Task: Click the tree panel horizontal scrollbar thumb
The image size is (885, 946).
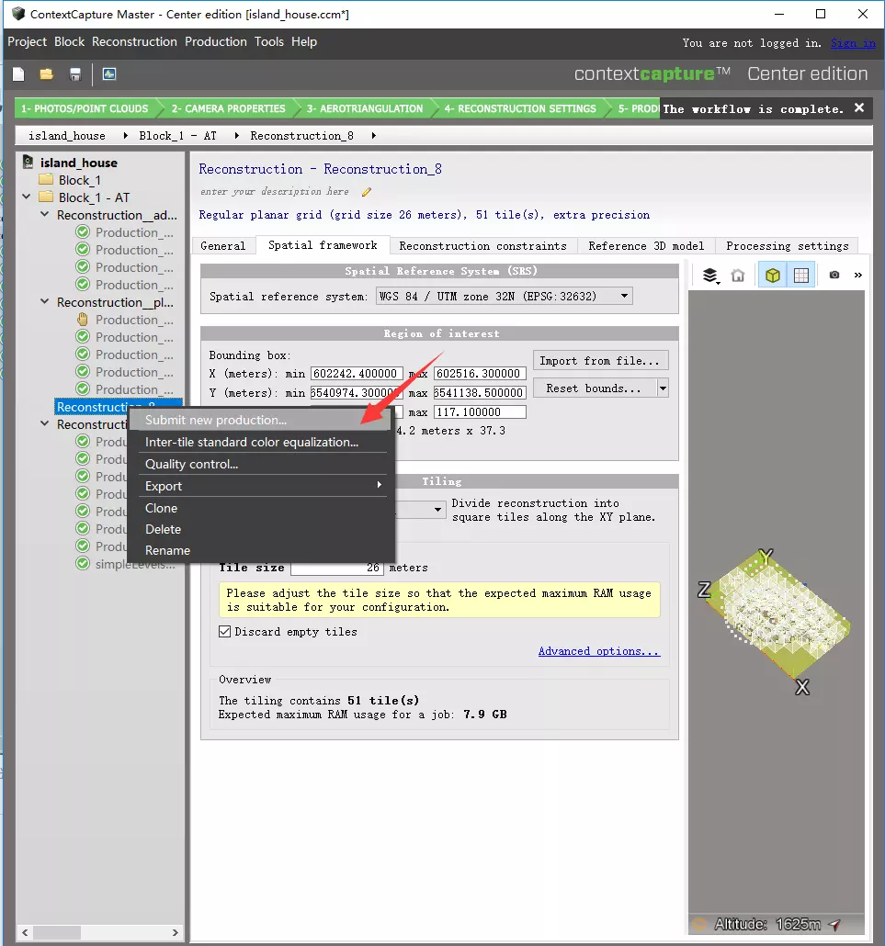Action: click(x=57, y=932)
